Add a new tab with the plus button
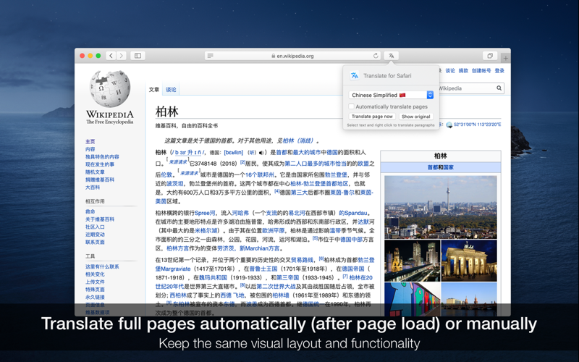 coord(505,58)
